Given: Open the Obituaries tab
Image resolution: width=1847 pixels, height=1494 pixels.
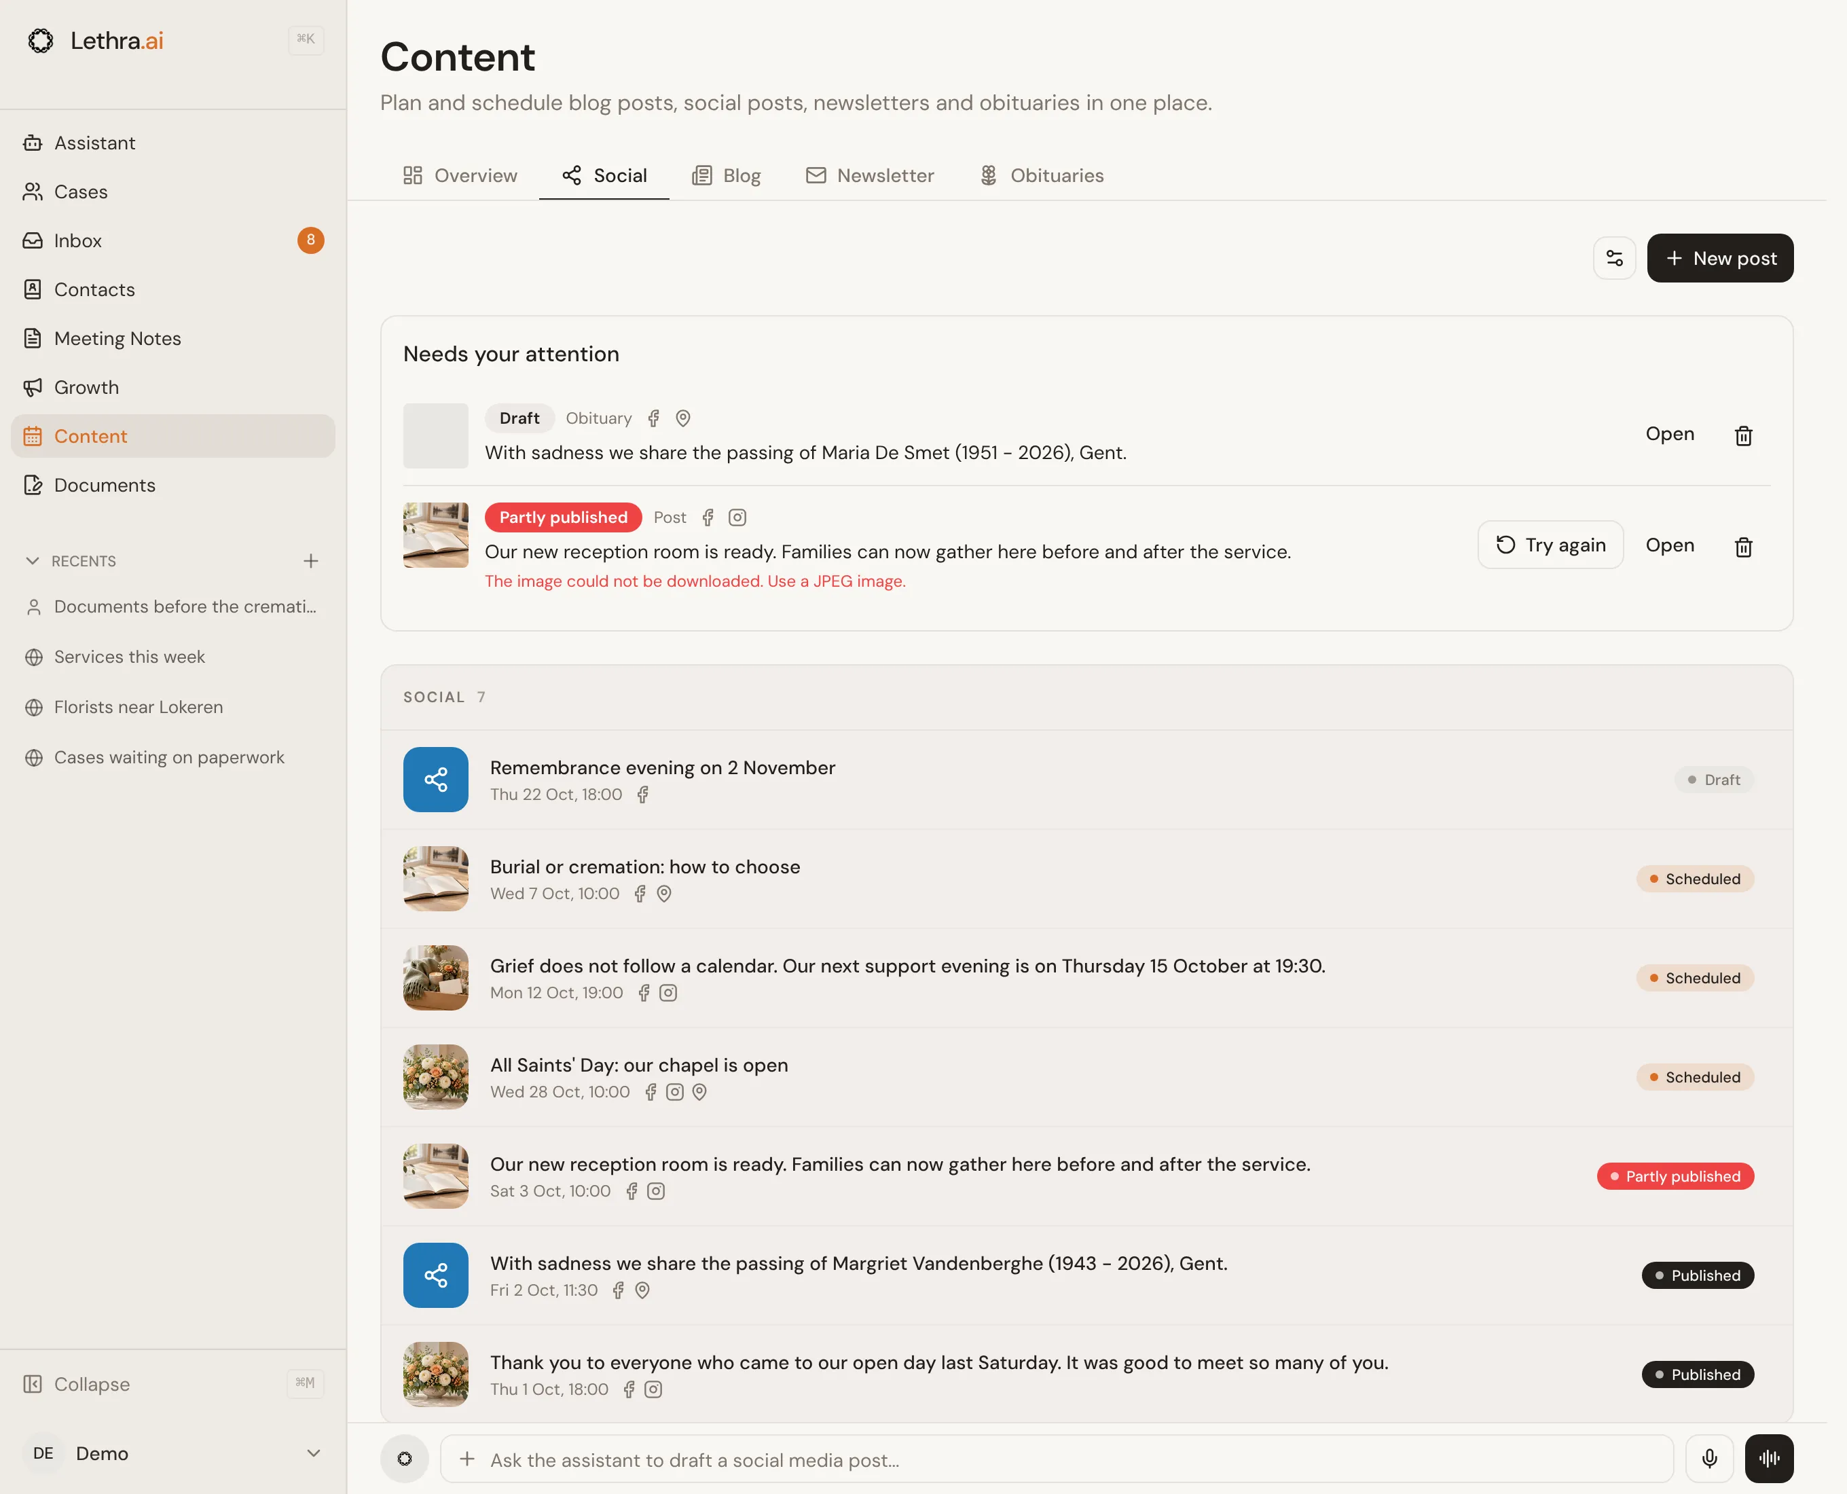Looking at the screenshot, I should pyautogui.click(x=1042, y=176).
